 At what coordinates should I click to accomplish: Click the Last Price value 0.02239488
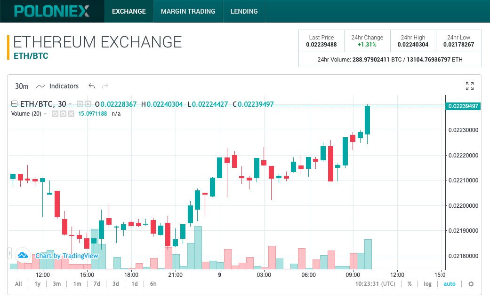click(x=321, y=45)
